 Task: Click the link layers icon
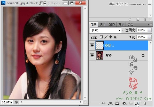point(103,103)
